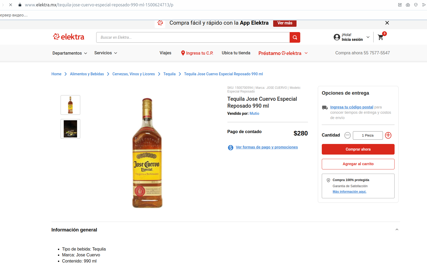Click the browser address bar URL

pos(99,5)
